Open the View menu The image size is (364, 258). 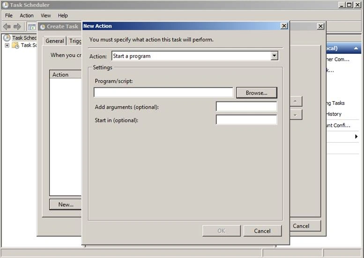(46, 15)
